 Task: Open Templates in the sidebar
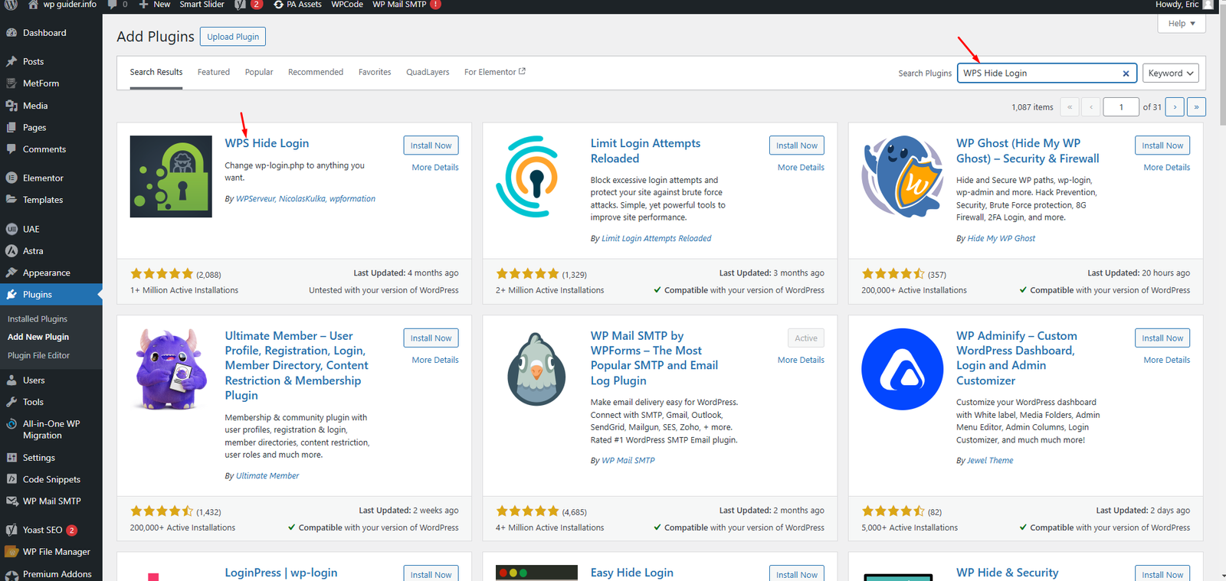click(43, 200)
